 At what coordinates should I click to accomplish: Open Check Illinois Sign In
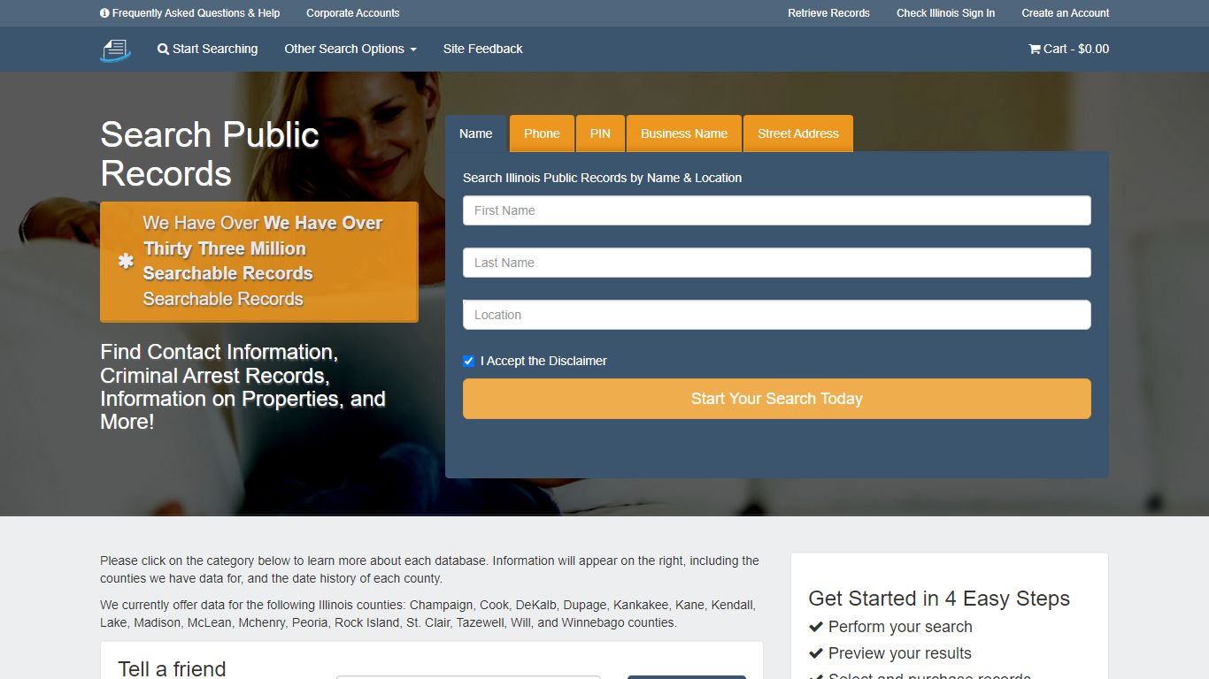945,13
